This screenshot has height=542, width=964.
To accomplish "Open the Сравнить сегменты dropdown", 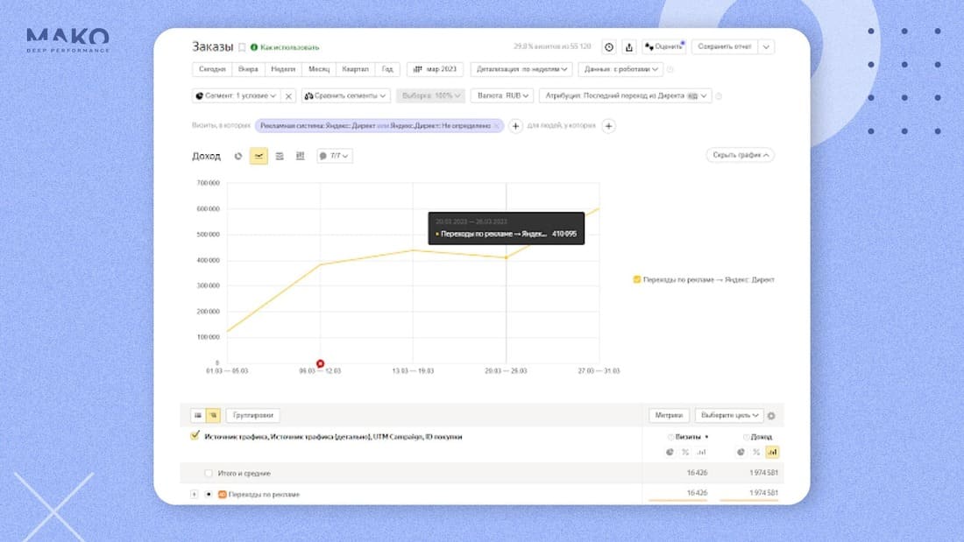I will 345,95.
